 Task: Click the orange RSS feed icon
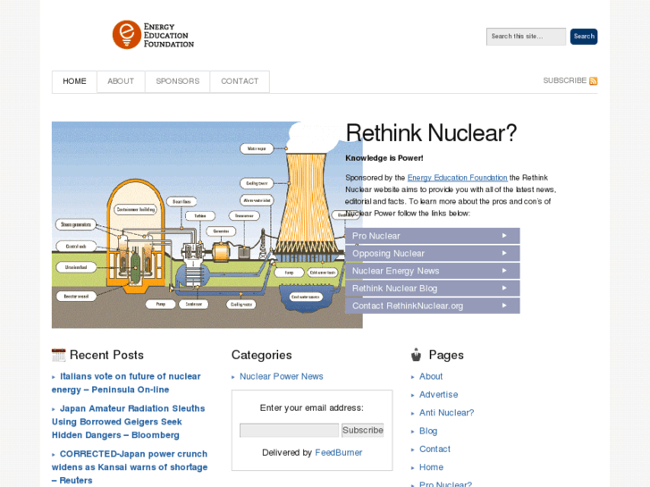click(593, 81)
